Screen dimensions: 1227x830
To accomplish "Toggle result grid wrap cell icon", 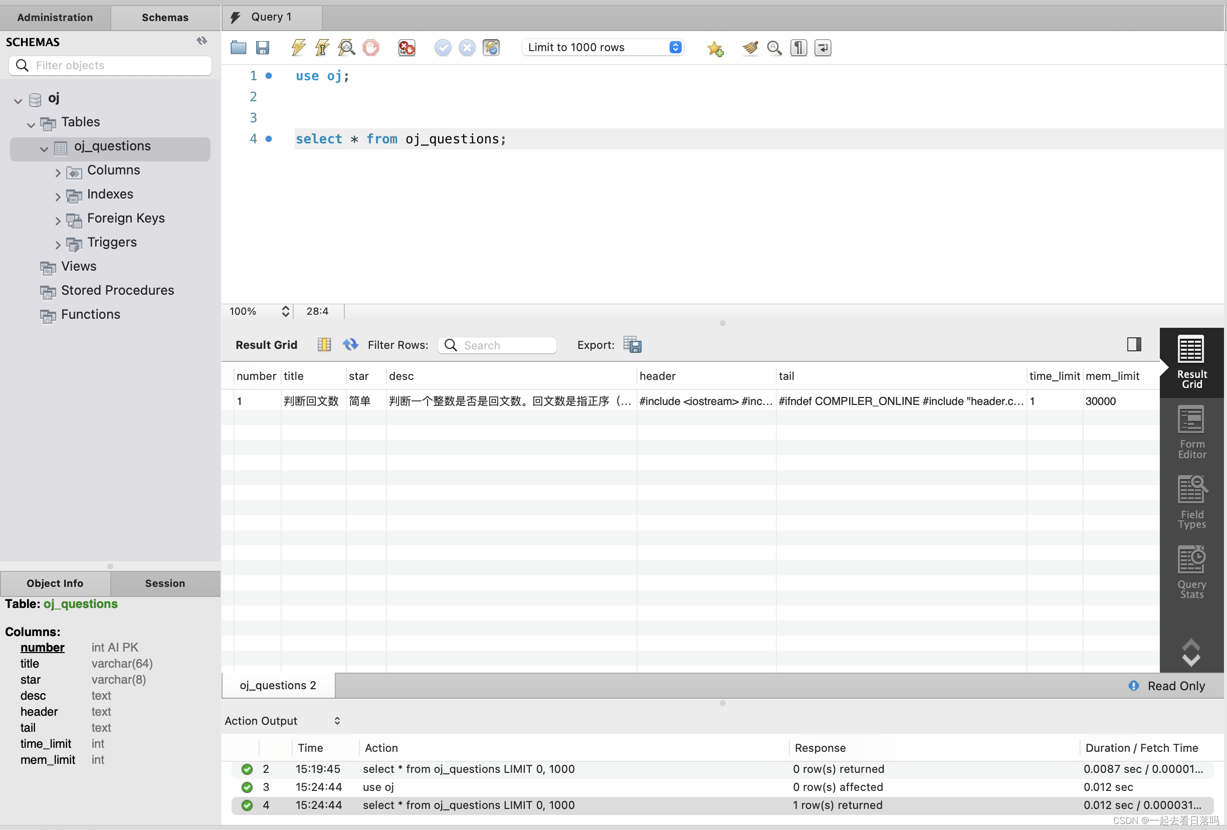I will [x=324, y=344].
